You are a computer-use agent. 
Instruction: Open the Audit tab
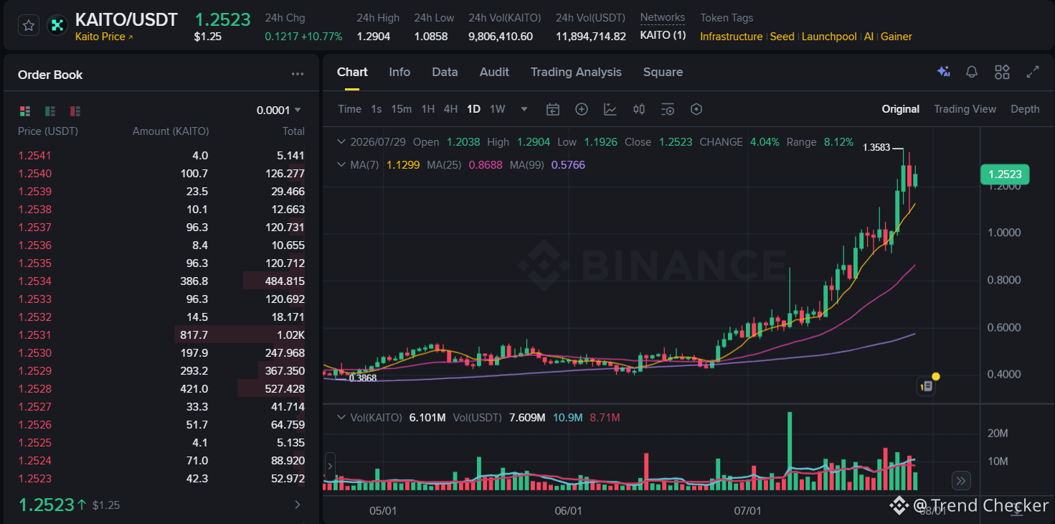point(494,72)
